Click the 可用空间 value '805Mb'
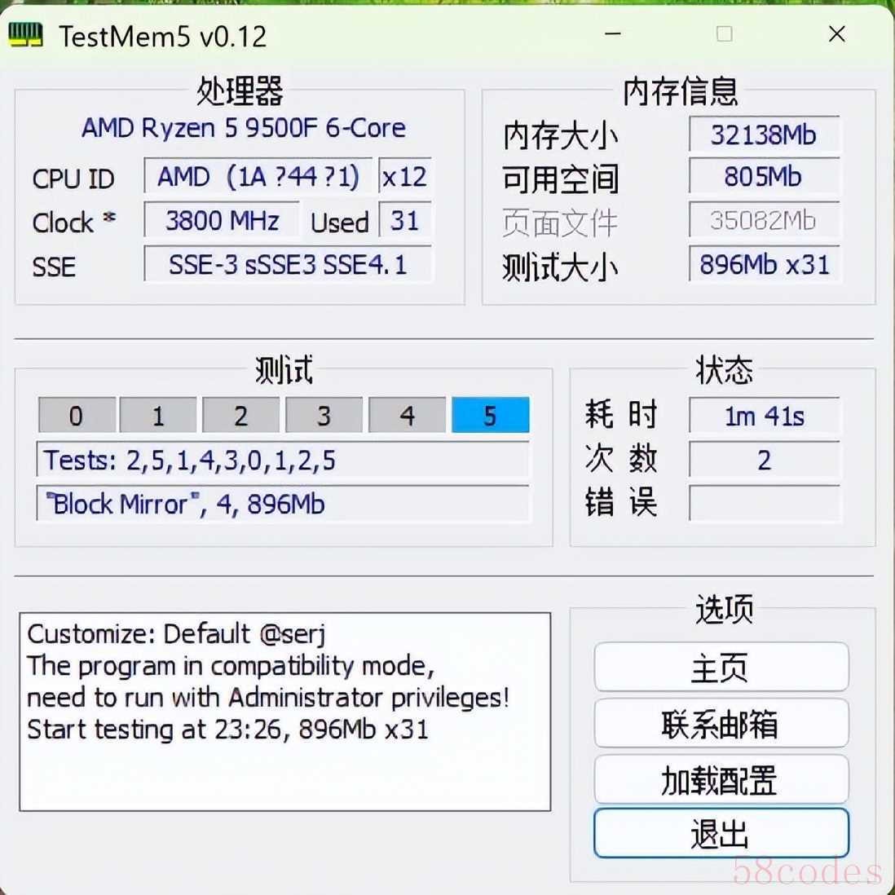The height and width of the screenshot is (895, 895). point(764,176)
